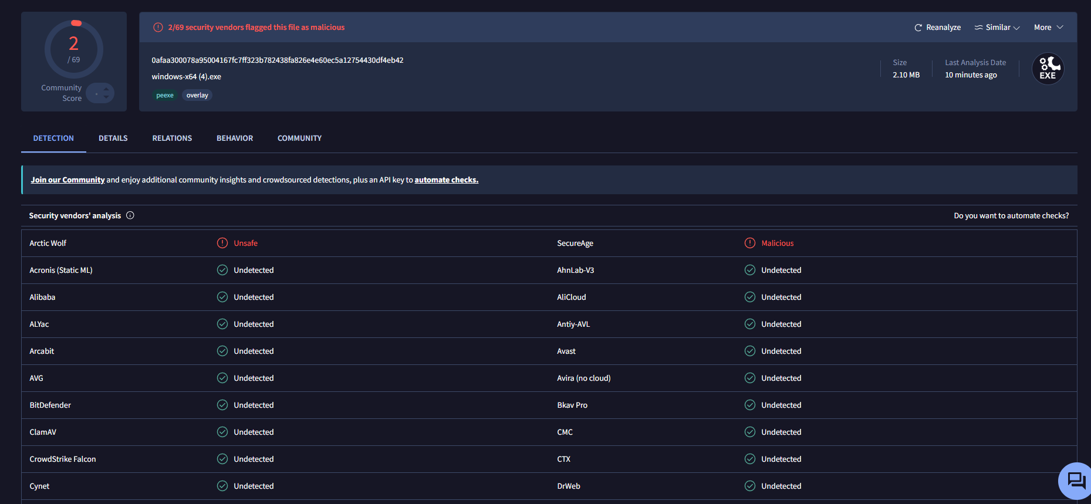Open the chat support bubble
1091x504 pixels.
(1075, 481)
